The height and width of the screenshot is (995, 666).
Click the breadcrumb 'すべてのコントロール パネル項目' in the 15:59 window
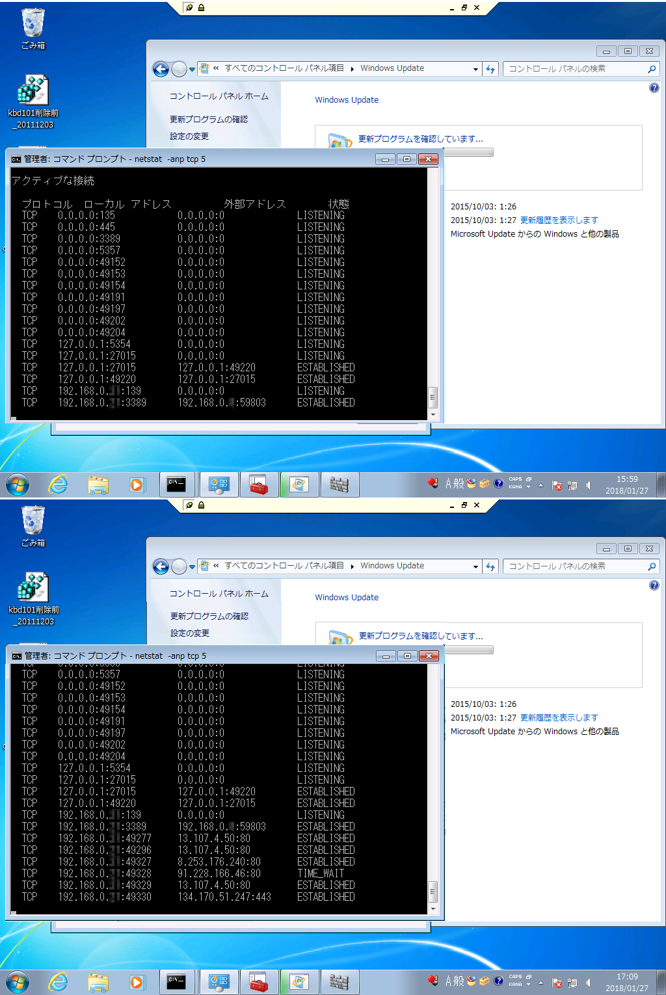(x=284, y=68)
